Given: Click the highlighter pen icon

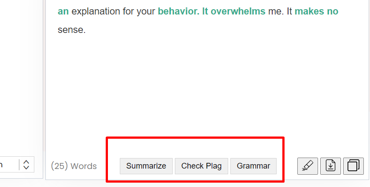Looking at the screenshot, I should pos(307,166).
